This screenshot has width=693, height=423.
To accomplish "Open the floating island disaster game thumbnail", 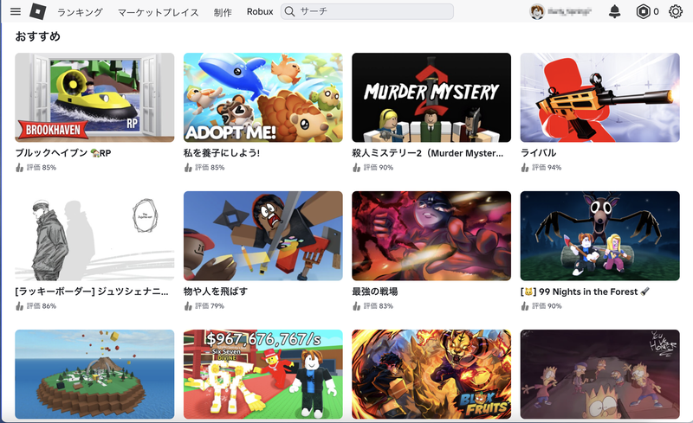I will pyautogui.click(x=94, y=374).
